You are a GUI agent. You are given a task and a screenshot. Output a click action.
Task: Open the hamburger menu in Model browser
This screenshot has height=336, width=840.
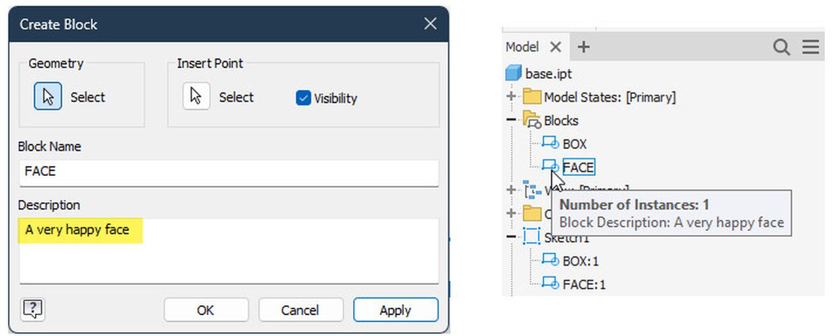pos(810,47)
